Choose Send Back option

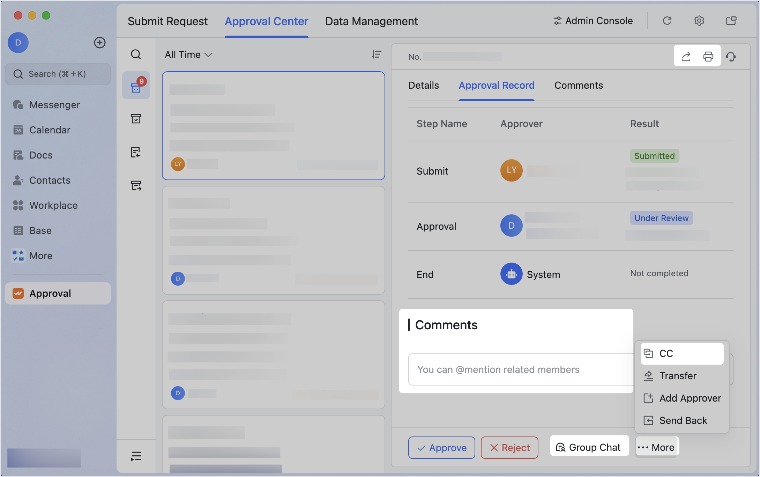coord(682,420)
